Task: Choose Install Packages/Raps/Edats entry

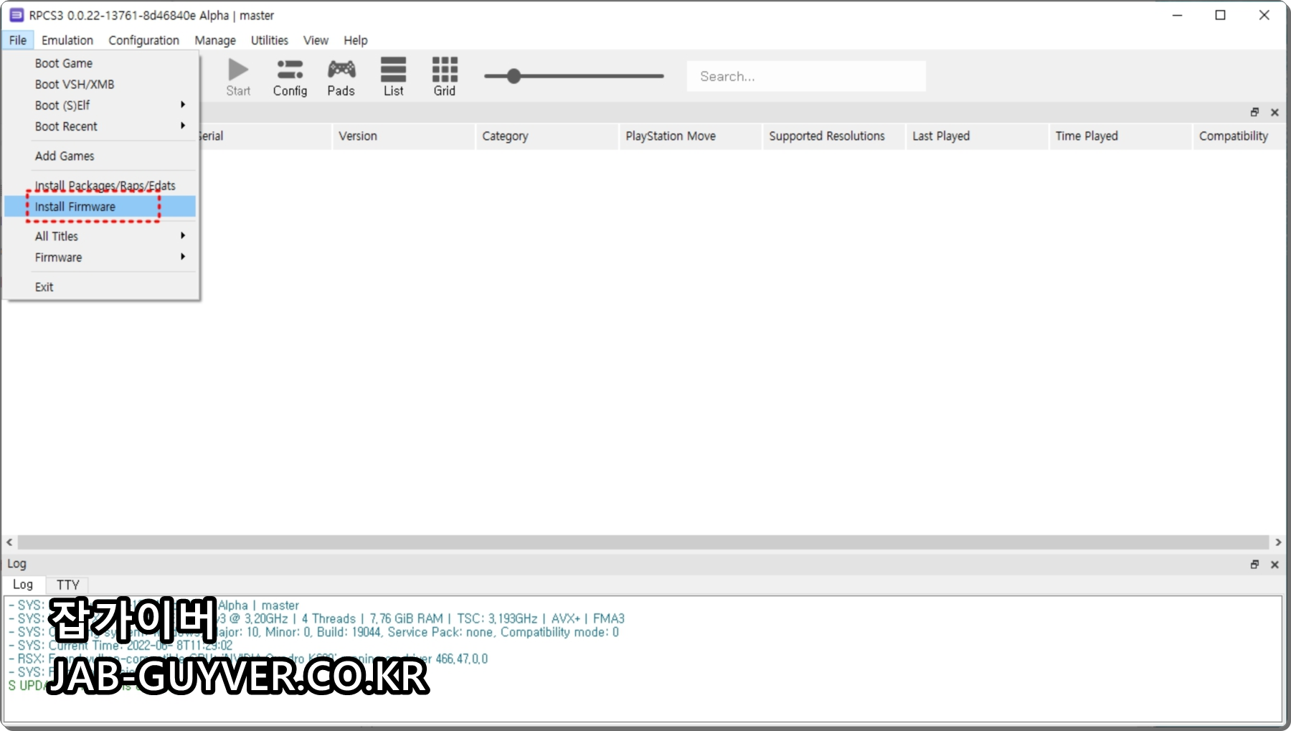Action: coord(100,185)
